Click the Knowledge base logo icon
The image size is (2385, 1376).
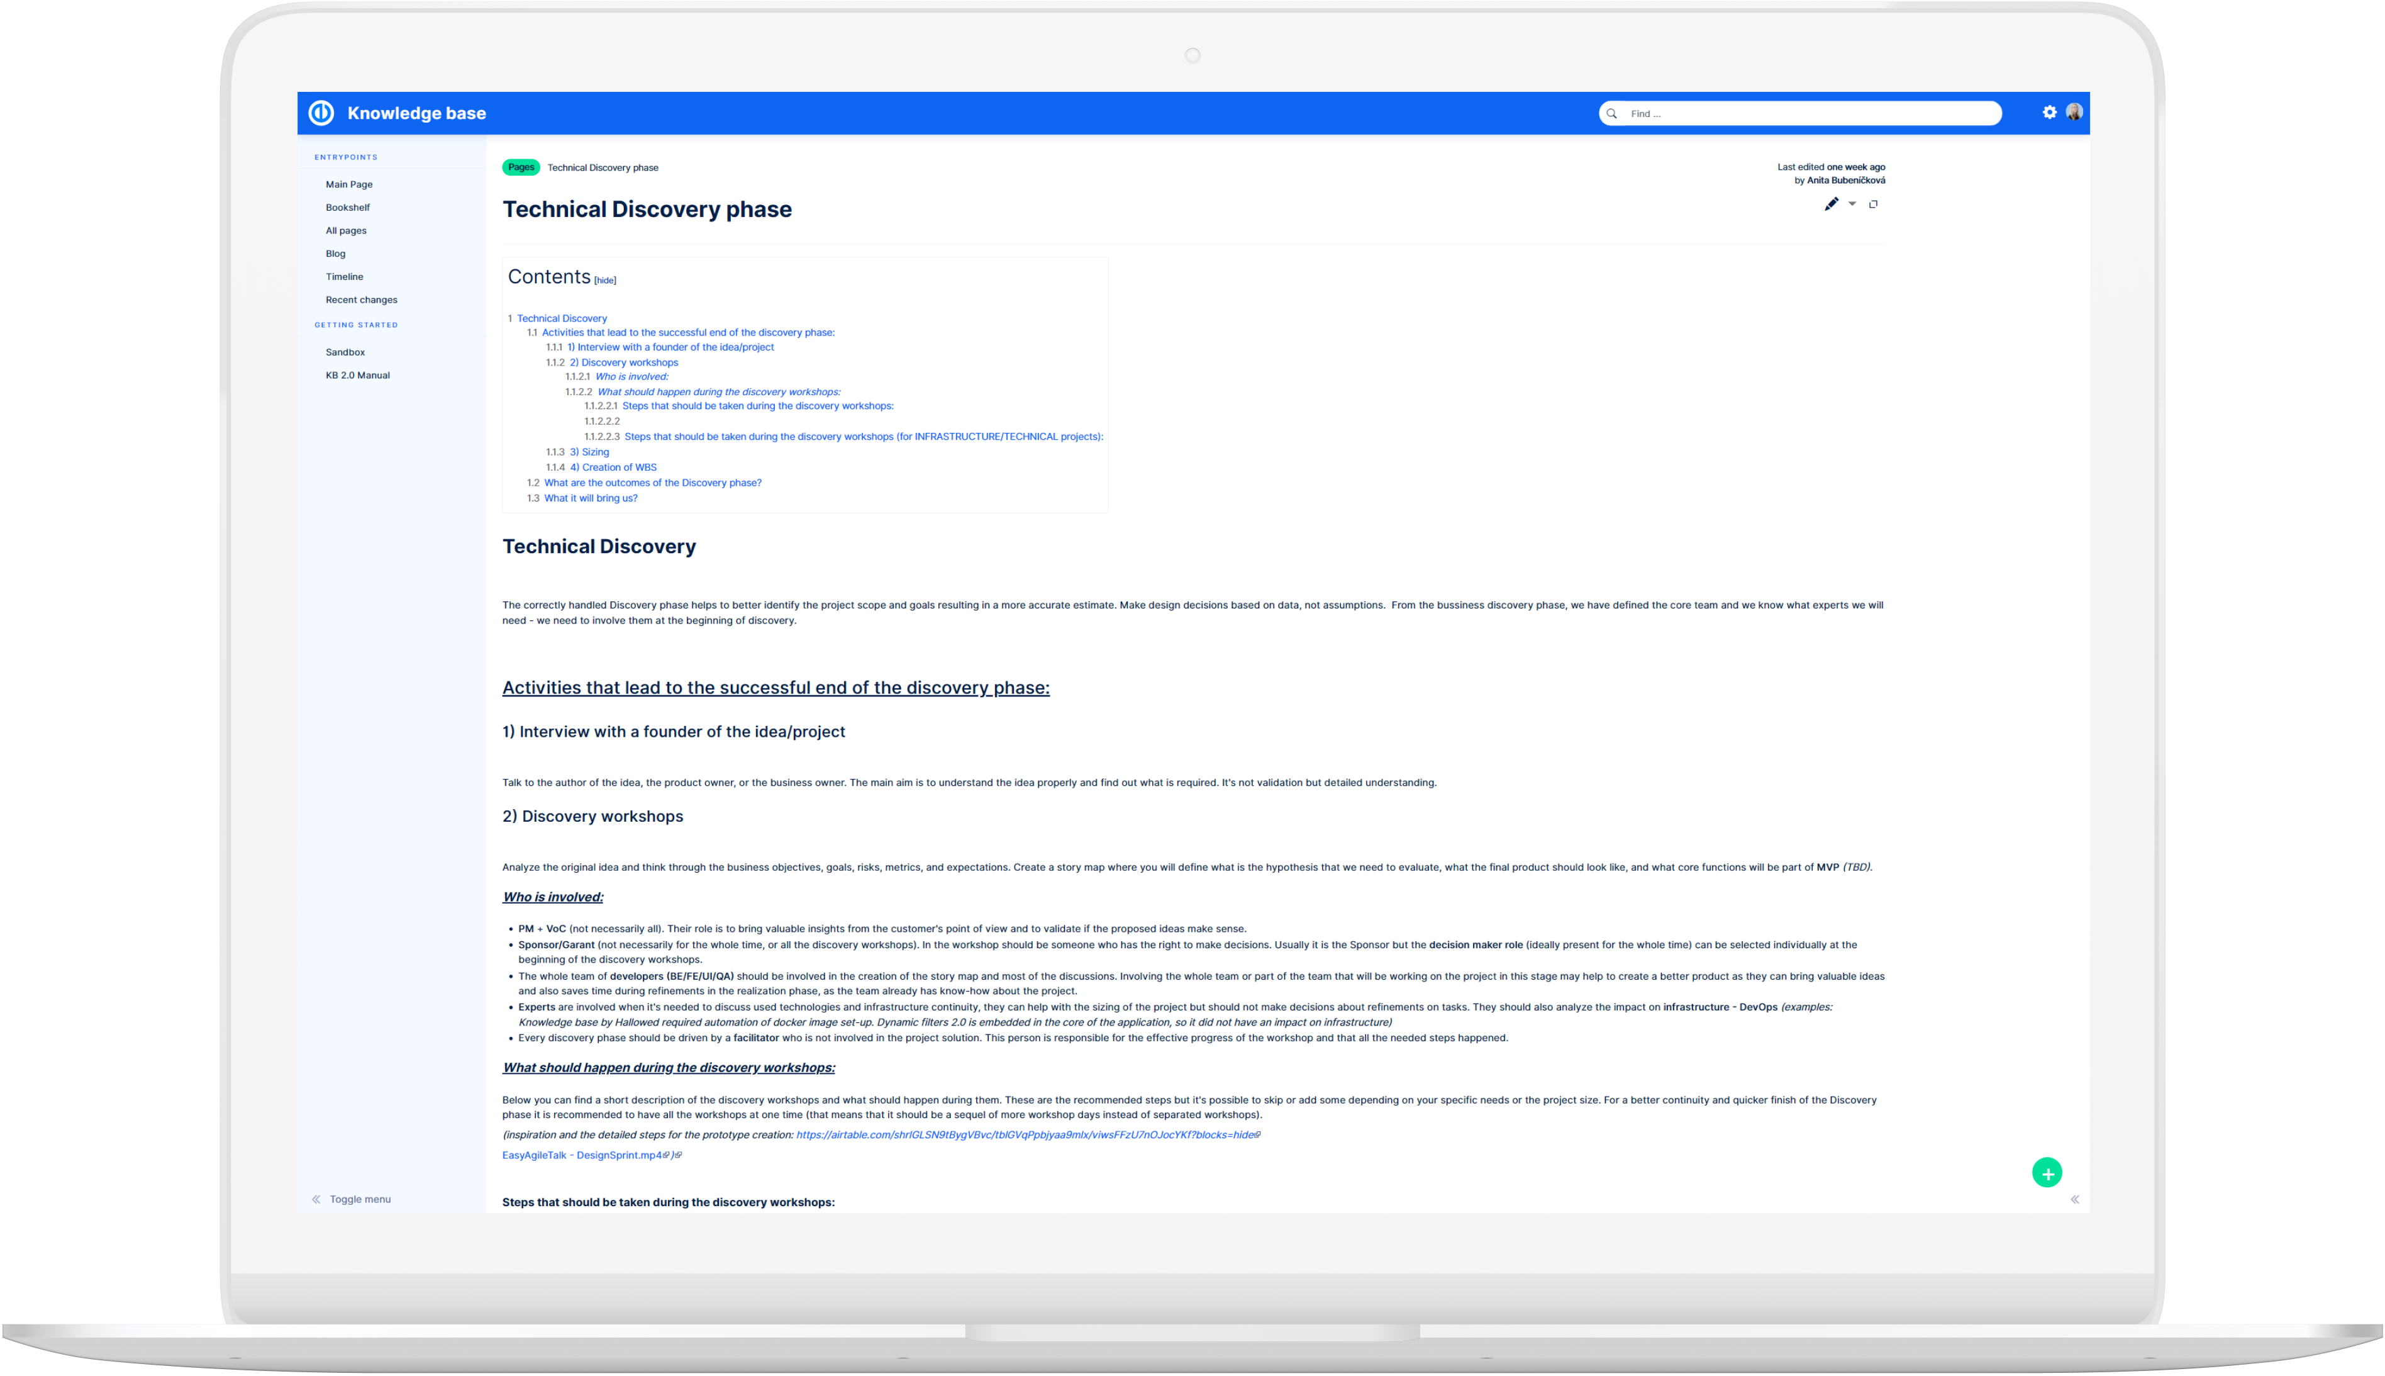point(321,113)
